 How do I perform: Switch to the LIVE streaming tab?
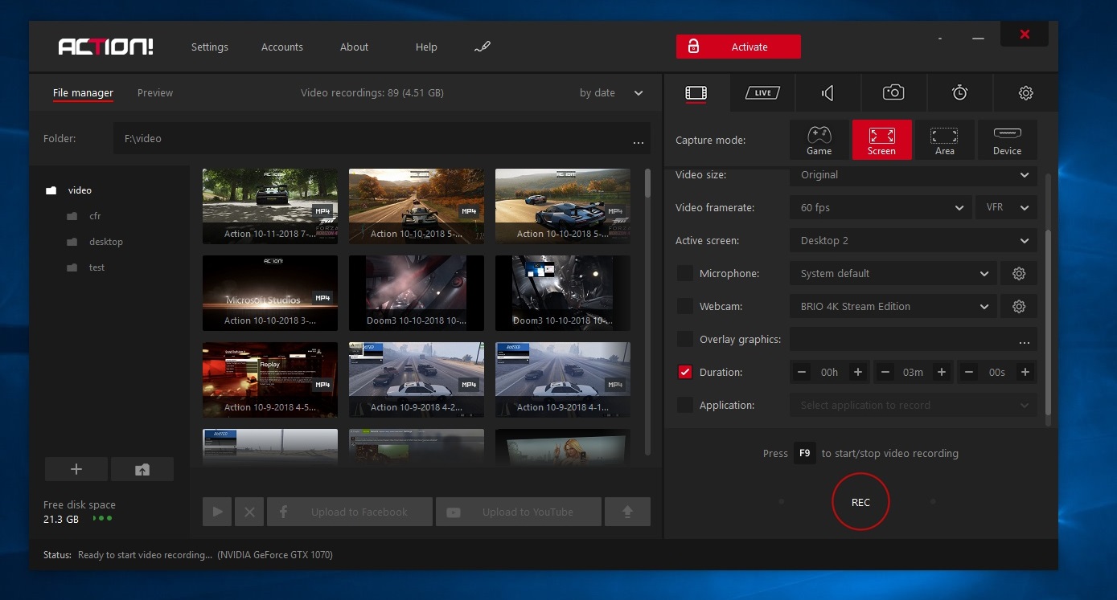point(762,93)
